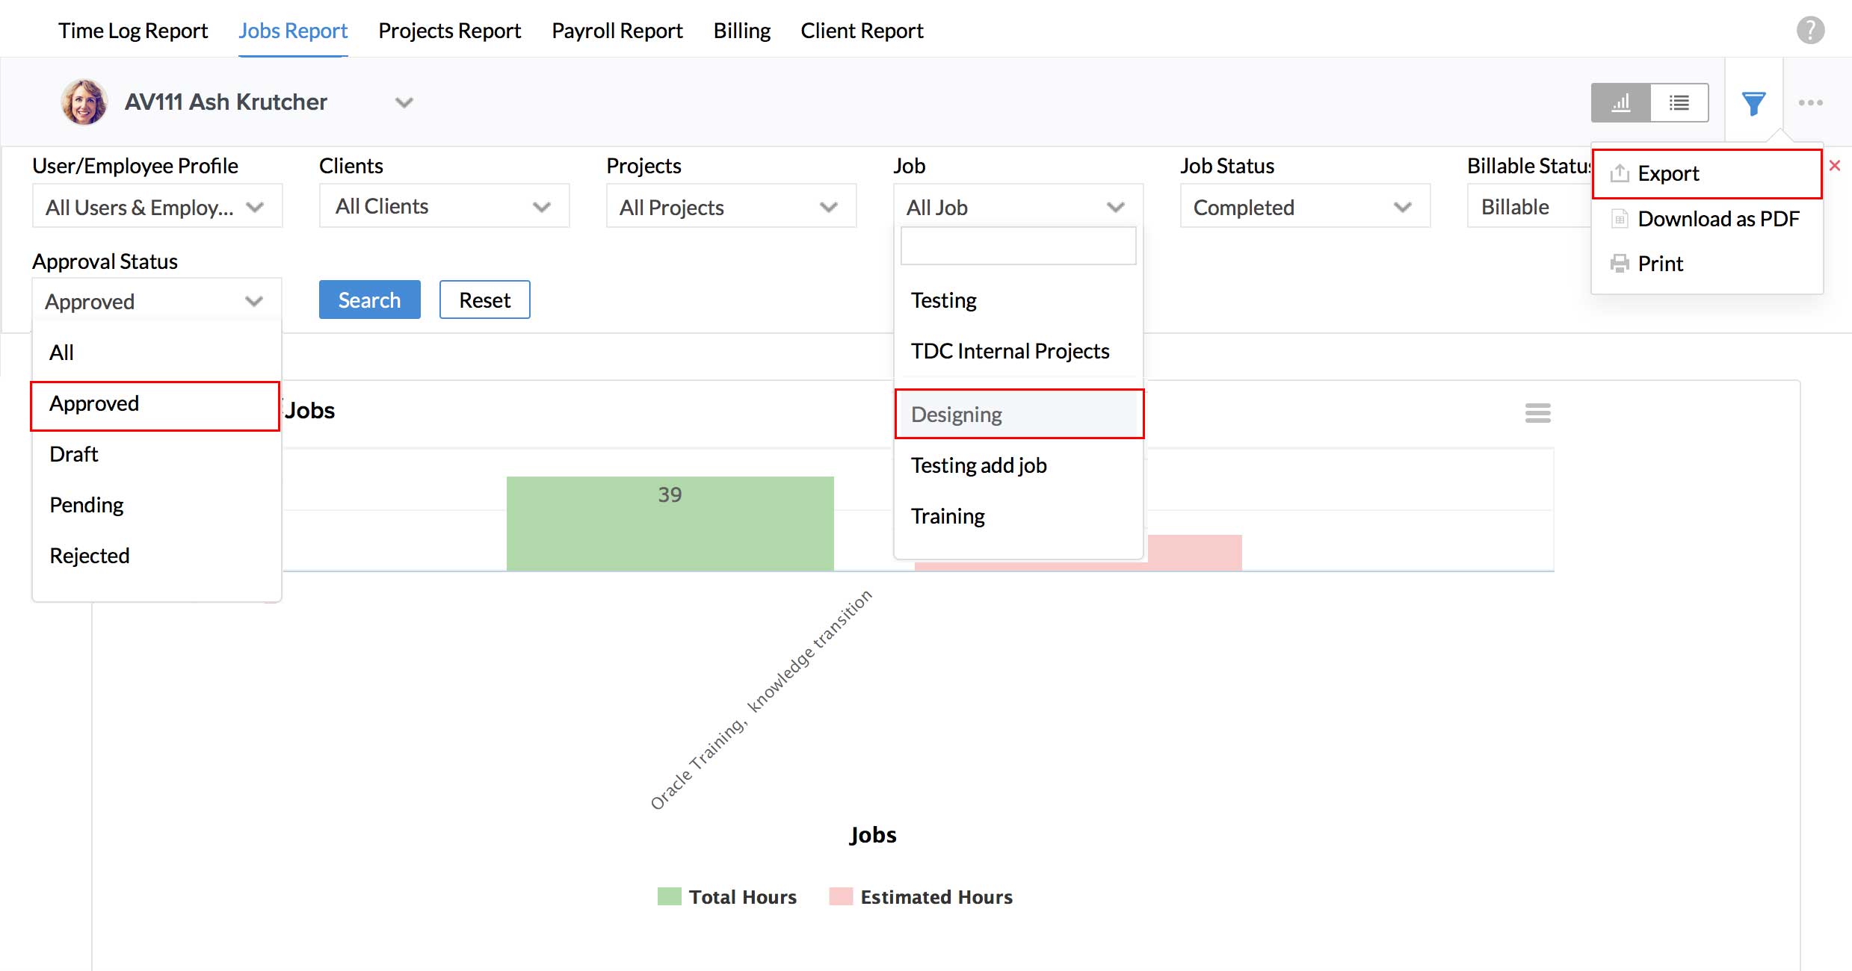The image size is (1852, 971).
Task: Choose Download as PDF option
Action: tap(1717, 219)
